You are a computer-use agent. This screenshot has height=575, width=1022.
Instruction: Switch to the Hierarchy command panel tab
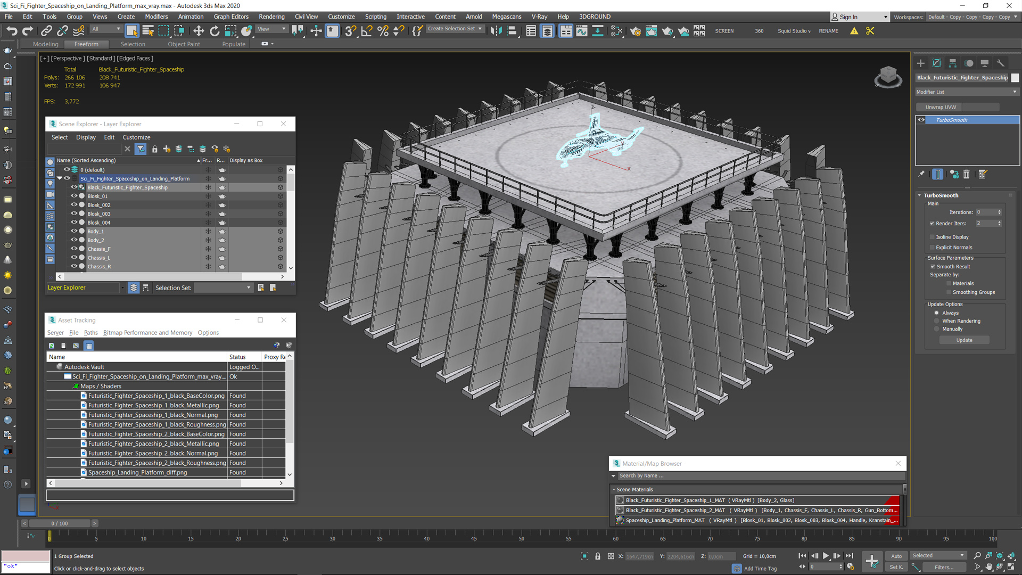[x=953, y=63]
